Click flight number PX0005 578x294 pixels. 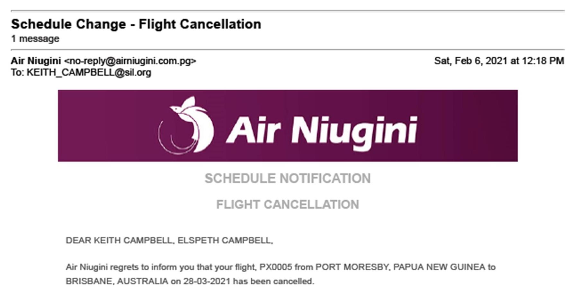[x=276, y=267]
